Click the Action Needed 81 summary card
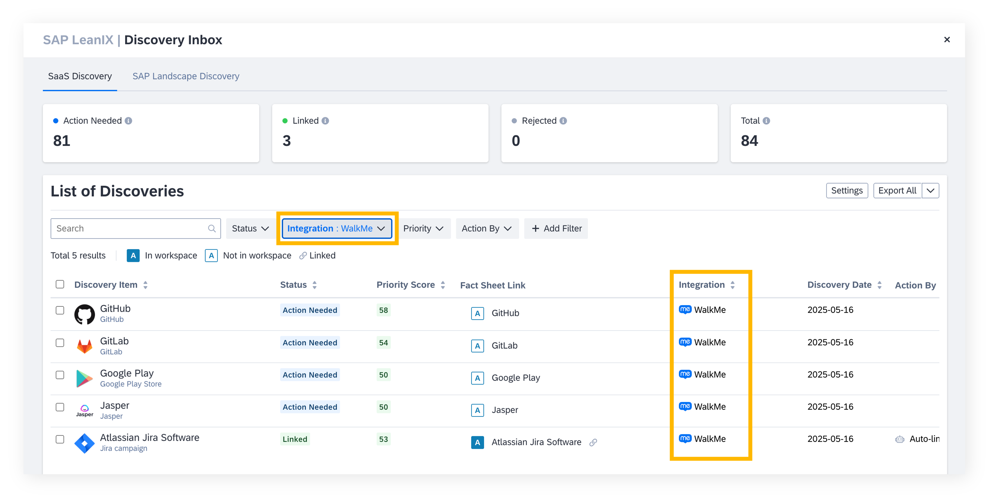 click(x=151, y=133)
